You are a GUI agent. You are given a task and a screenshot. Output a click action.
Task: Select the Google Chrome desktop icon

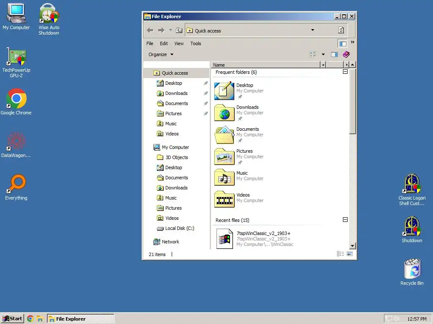(x=16, y=102)
